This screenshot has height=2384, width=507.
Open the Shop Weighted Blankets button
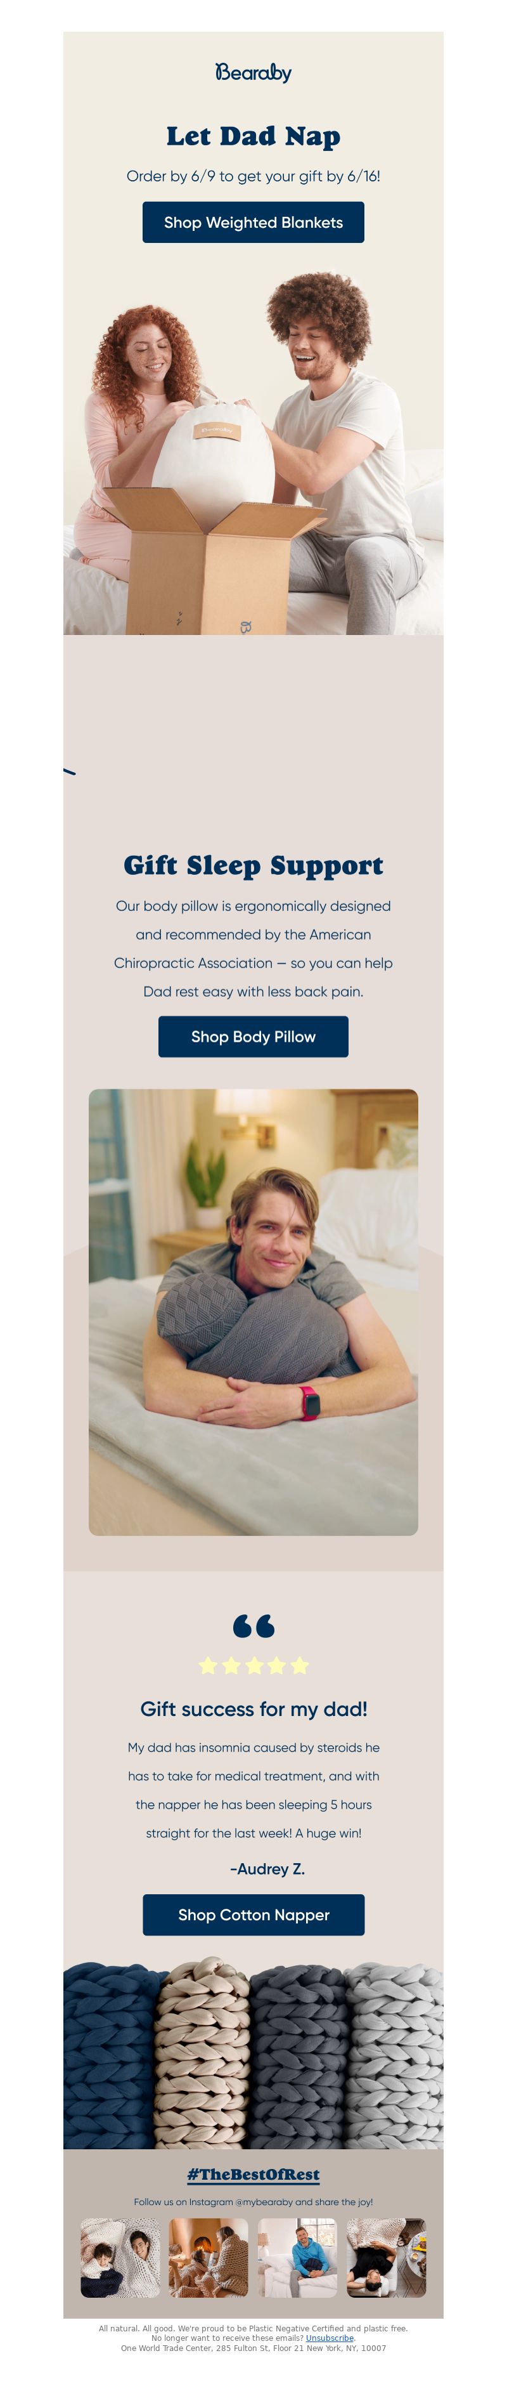point(253,222)
